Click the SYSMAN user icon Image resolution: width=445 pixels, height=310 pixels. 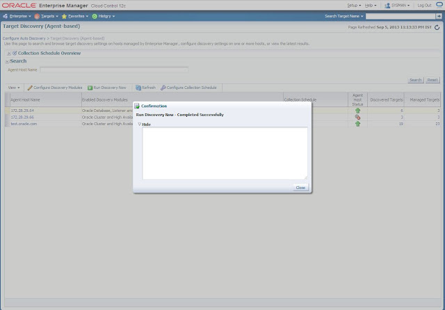(x=387, y=6)
